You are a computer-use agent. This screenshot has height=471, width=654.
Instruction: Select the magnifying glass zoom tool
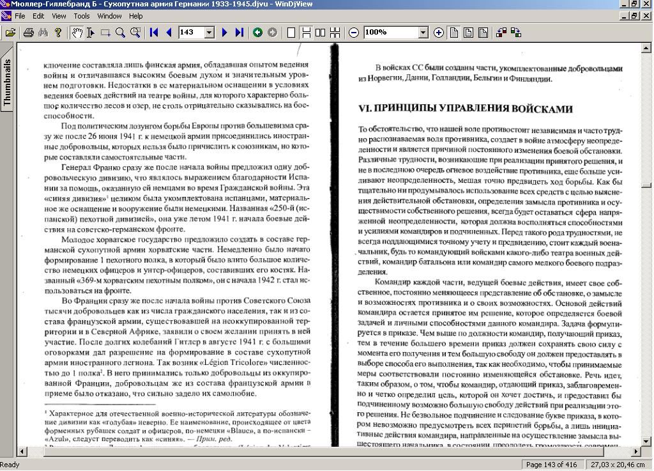pyautogui.click(x=120, y=33)
